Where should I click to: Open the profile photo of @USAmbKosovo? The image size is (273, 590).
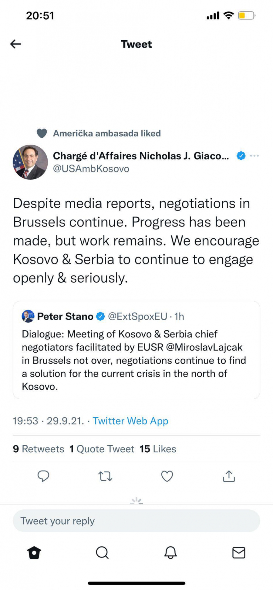coord(30,162)
